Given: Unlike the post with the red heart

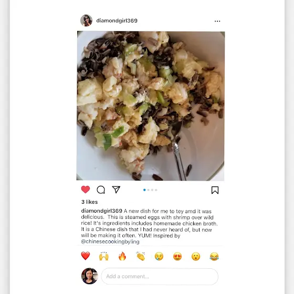Looking at the screenshot, I should click(86, 190).
